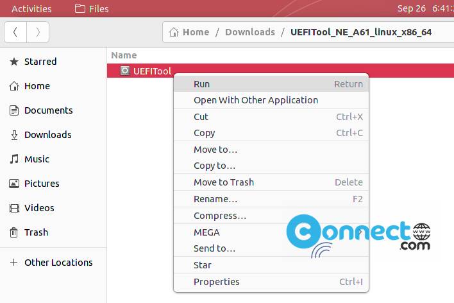Screen dimensions: 454x303
Task: Click the Documents icon in sidebar
Action: [x=14, y=110]
